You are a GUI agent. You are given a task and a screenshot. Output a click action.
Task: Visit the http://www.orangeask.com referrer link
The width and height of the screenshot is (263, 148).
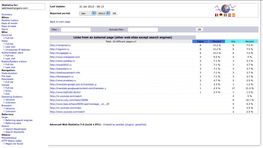[65, 57]
